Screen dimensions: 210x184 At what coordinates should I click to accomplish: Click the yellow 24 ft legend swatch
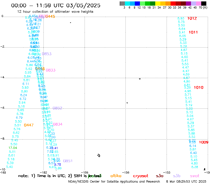click(158, 3)
